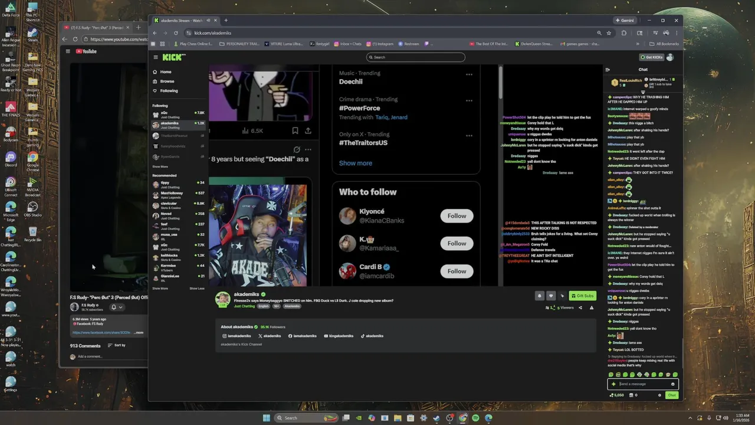Open keithlocks recommended channel
The image size is (755, 425).
point(178,257)
